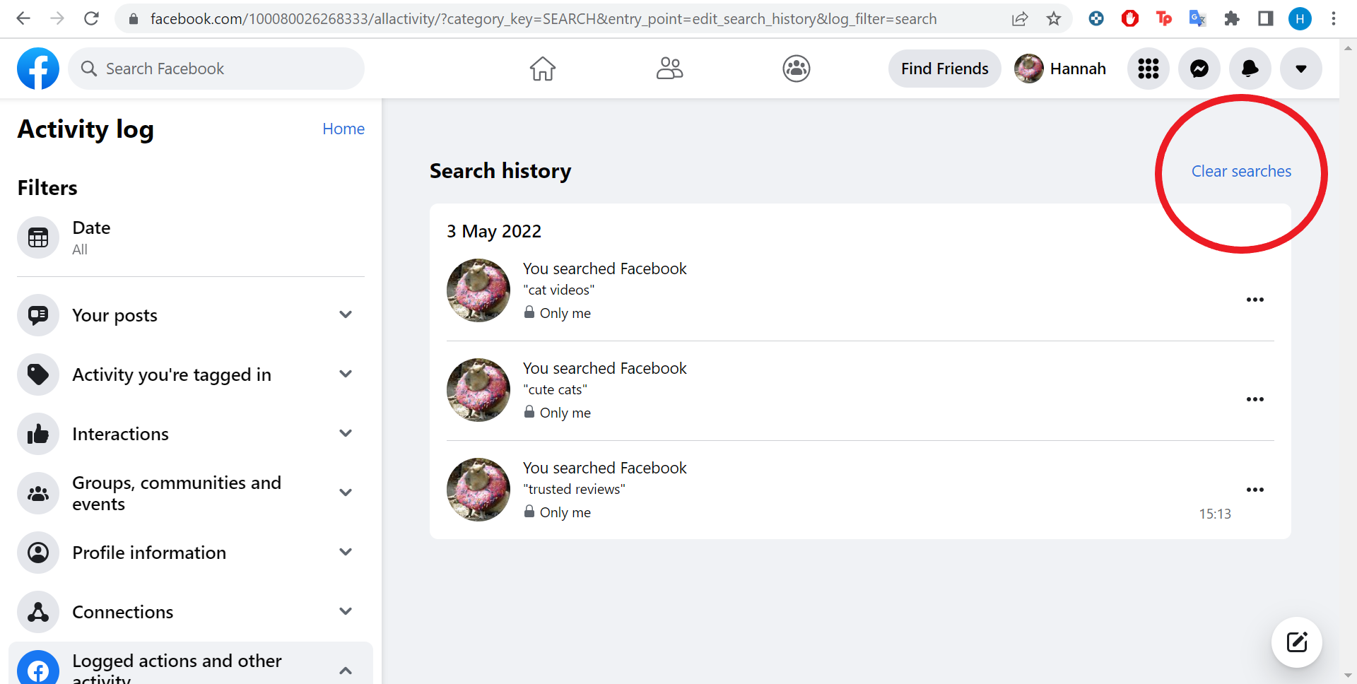Viewport: 1357px width, 684px height.
Task: Expand Activity you're tagged in chevron
Action: coord(346,374)
